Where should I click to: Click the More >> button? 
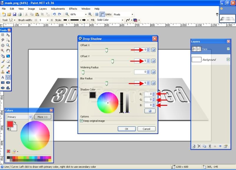coord(43,117)
